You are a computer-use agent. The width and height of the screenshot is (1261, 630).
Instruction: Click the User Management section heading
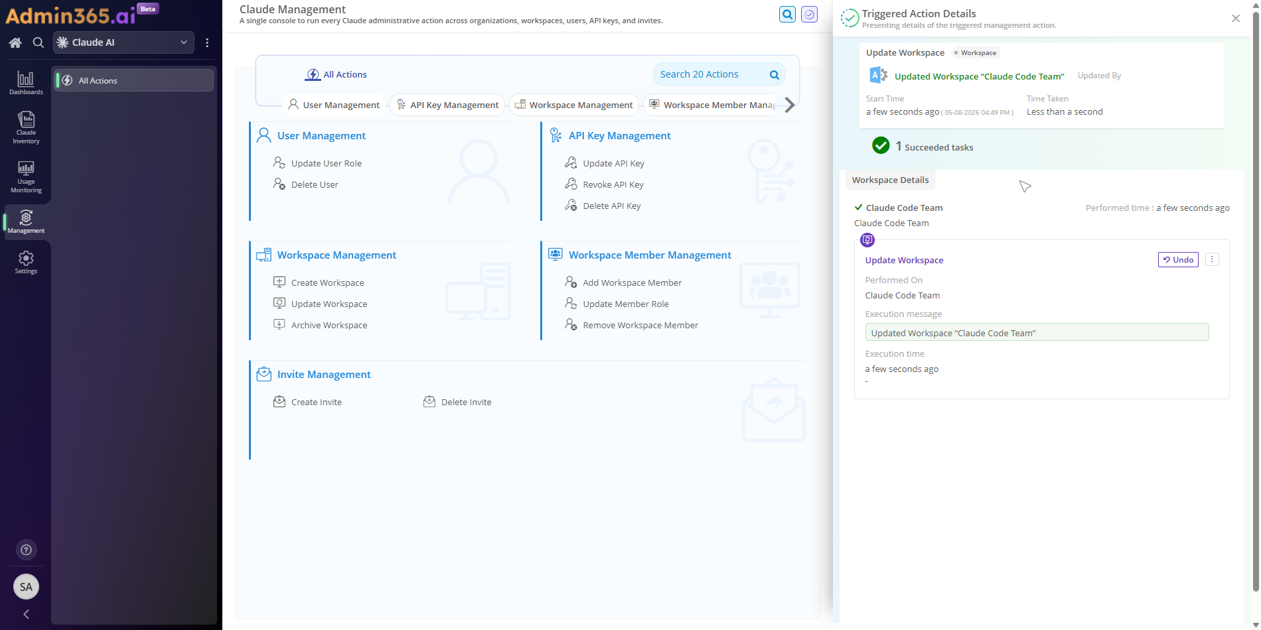321,135
